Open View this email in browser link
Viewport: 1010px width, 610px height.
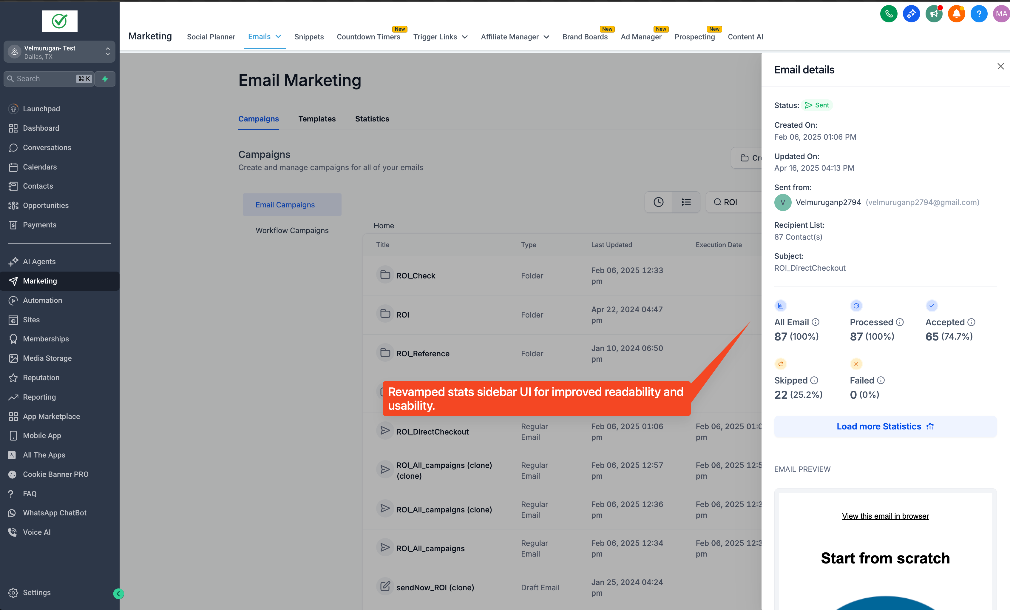[x=885, y=516]
